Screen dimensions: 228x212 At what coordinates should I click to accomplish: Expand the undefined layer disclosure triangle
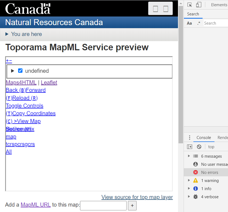pos(12,70)
